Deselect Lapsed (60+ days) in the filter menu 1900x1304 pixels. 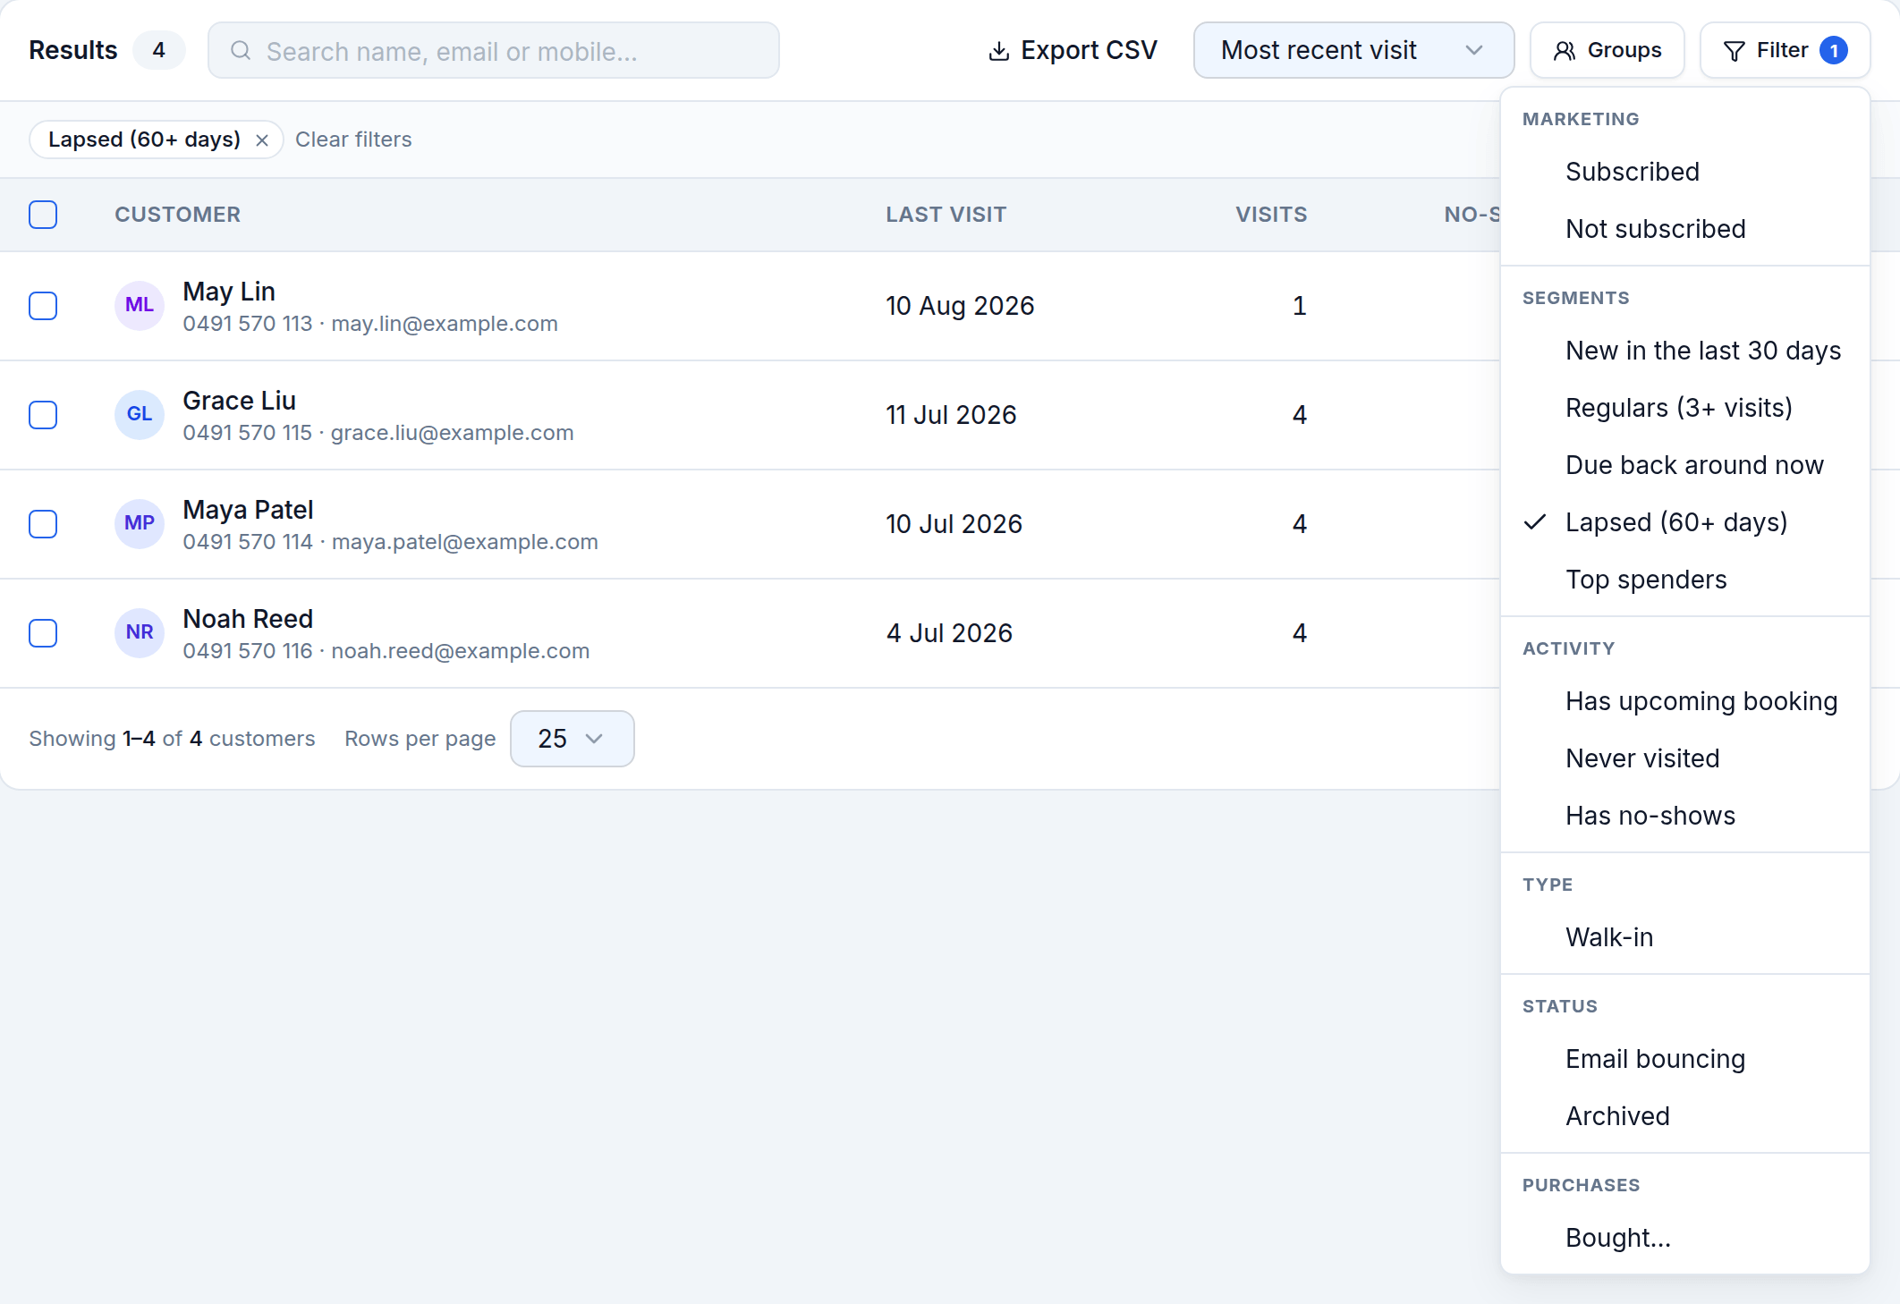click(1685, 522)
